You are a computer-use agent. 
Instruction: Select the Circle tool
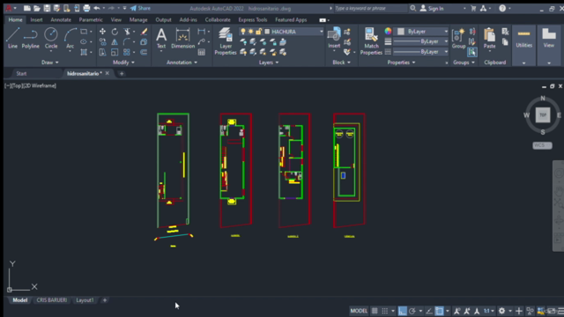click(51, 38)
